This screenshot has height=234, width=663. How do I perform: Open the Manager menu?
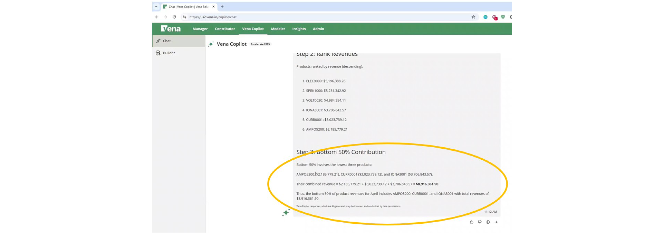coord(200,29)
